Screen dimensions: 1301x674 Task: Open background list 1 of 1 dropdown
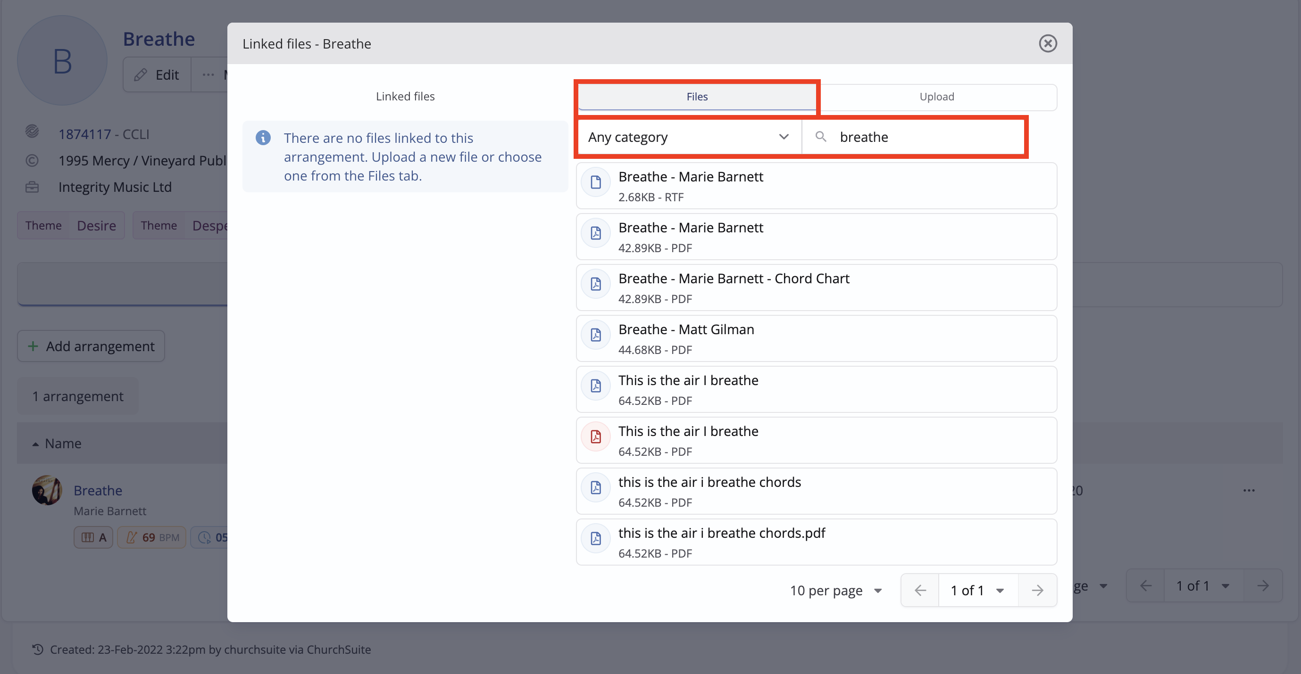pos(1203,586)
